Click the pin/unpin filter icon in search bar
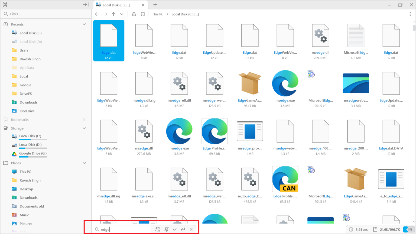This screenshot has height=234, width=416. (166, 229)
